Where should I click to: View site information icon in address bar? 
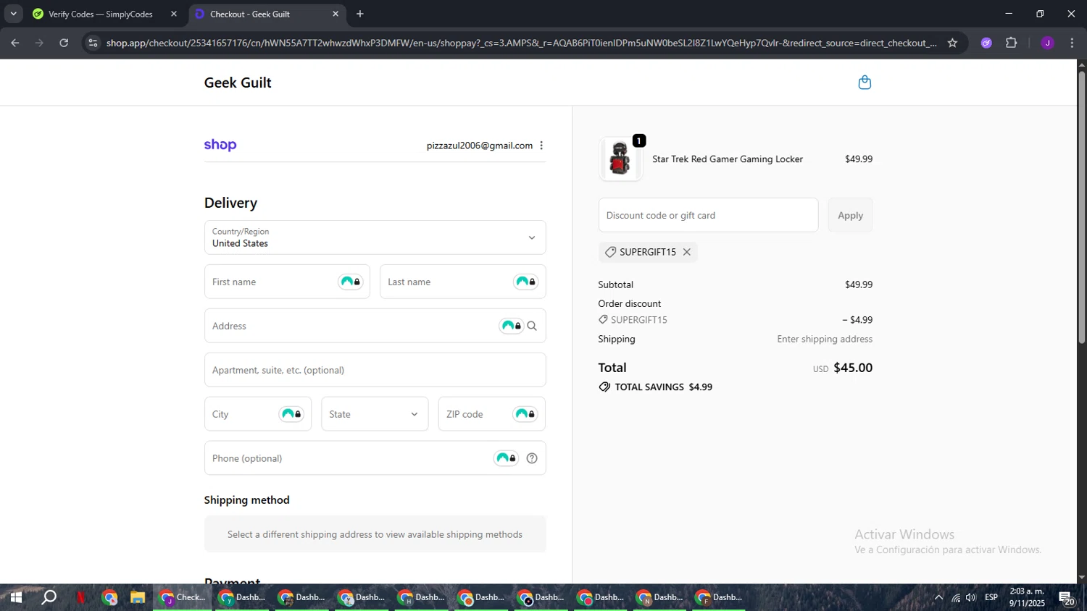93,43
